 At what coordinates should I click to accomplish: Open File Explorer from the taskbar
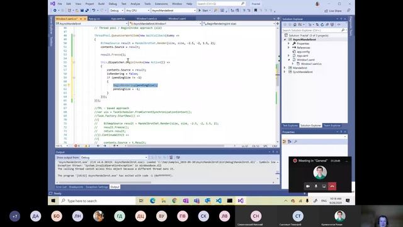tap(164, 201)
